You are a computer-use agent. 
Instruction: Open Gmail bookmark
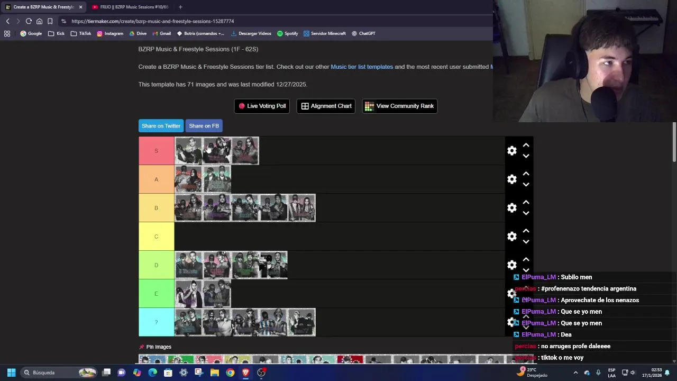tap(161, 33)
